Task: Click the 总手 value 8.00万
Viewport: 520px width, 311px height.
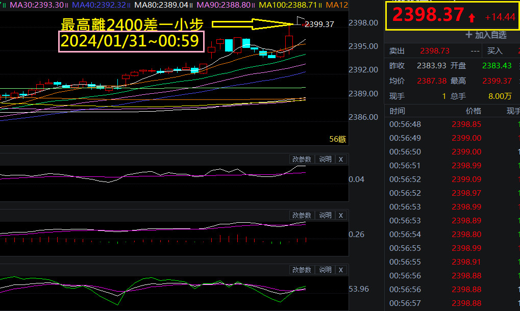Action: pos(500,96)
